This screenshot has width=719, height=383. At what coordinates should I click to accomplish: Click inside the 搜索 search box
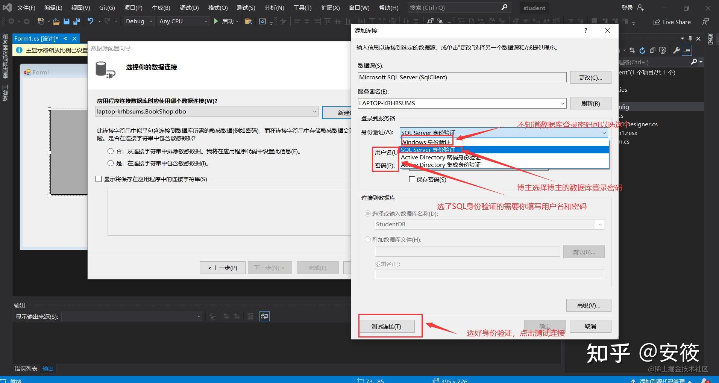tap(451, 8)
